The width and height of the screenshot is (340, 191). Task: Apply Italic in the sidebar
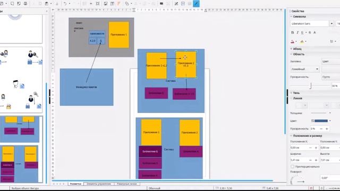297,32
